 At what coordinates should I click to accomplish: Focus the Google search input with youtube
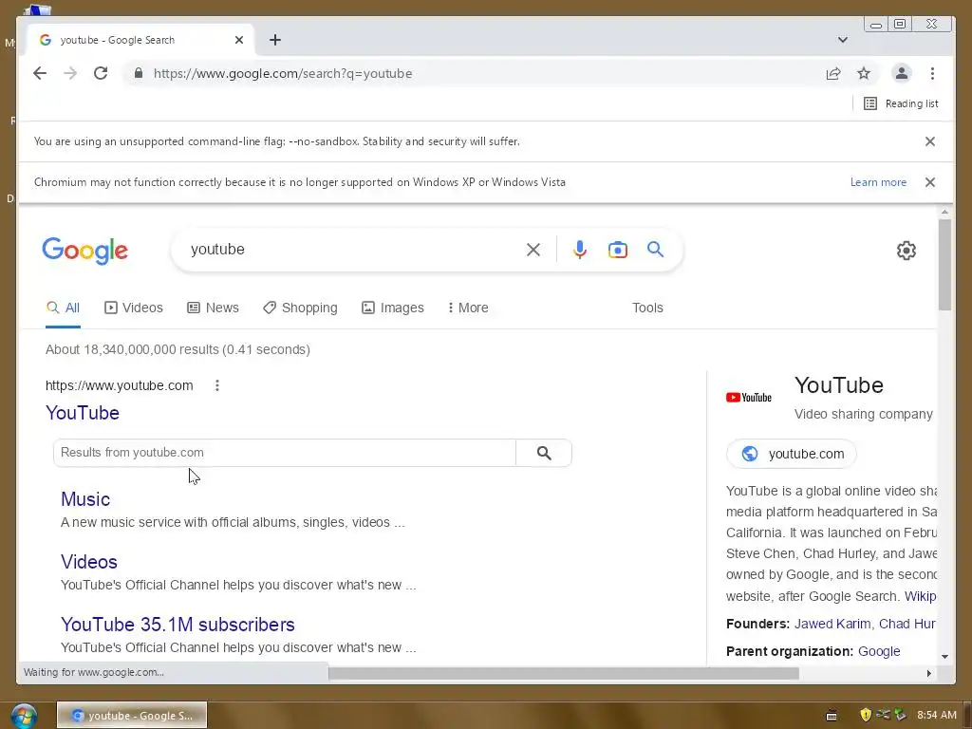353,250
